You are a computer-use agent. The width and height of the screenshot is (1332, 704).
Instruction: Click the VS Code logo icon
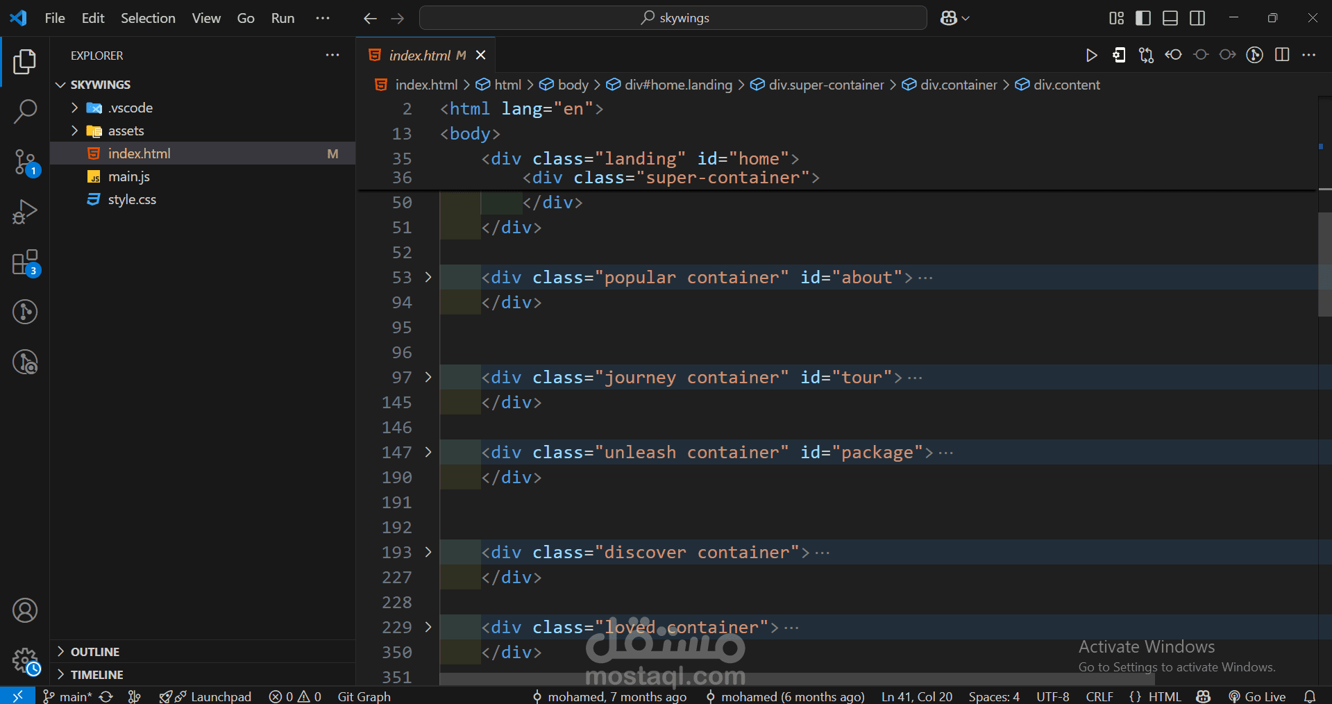pyautogui.click(x=18, y=18)
